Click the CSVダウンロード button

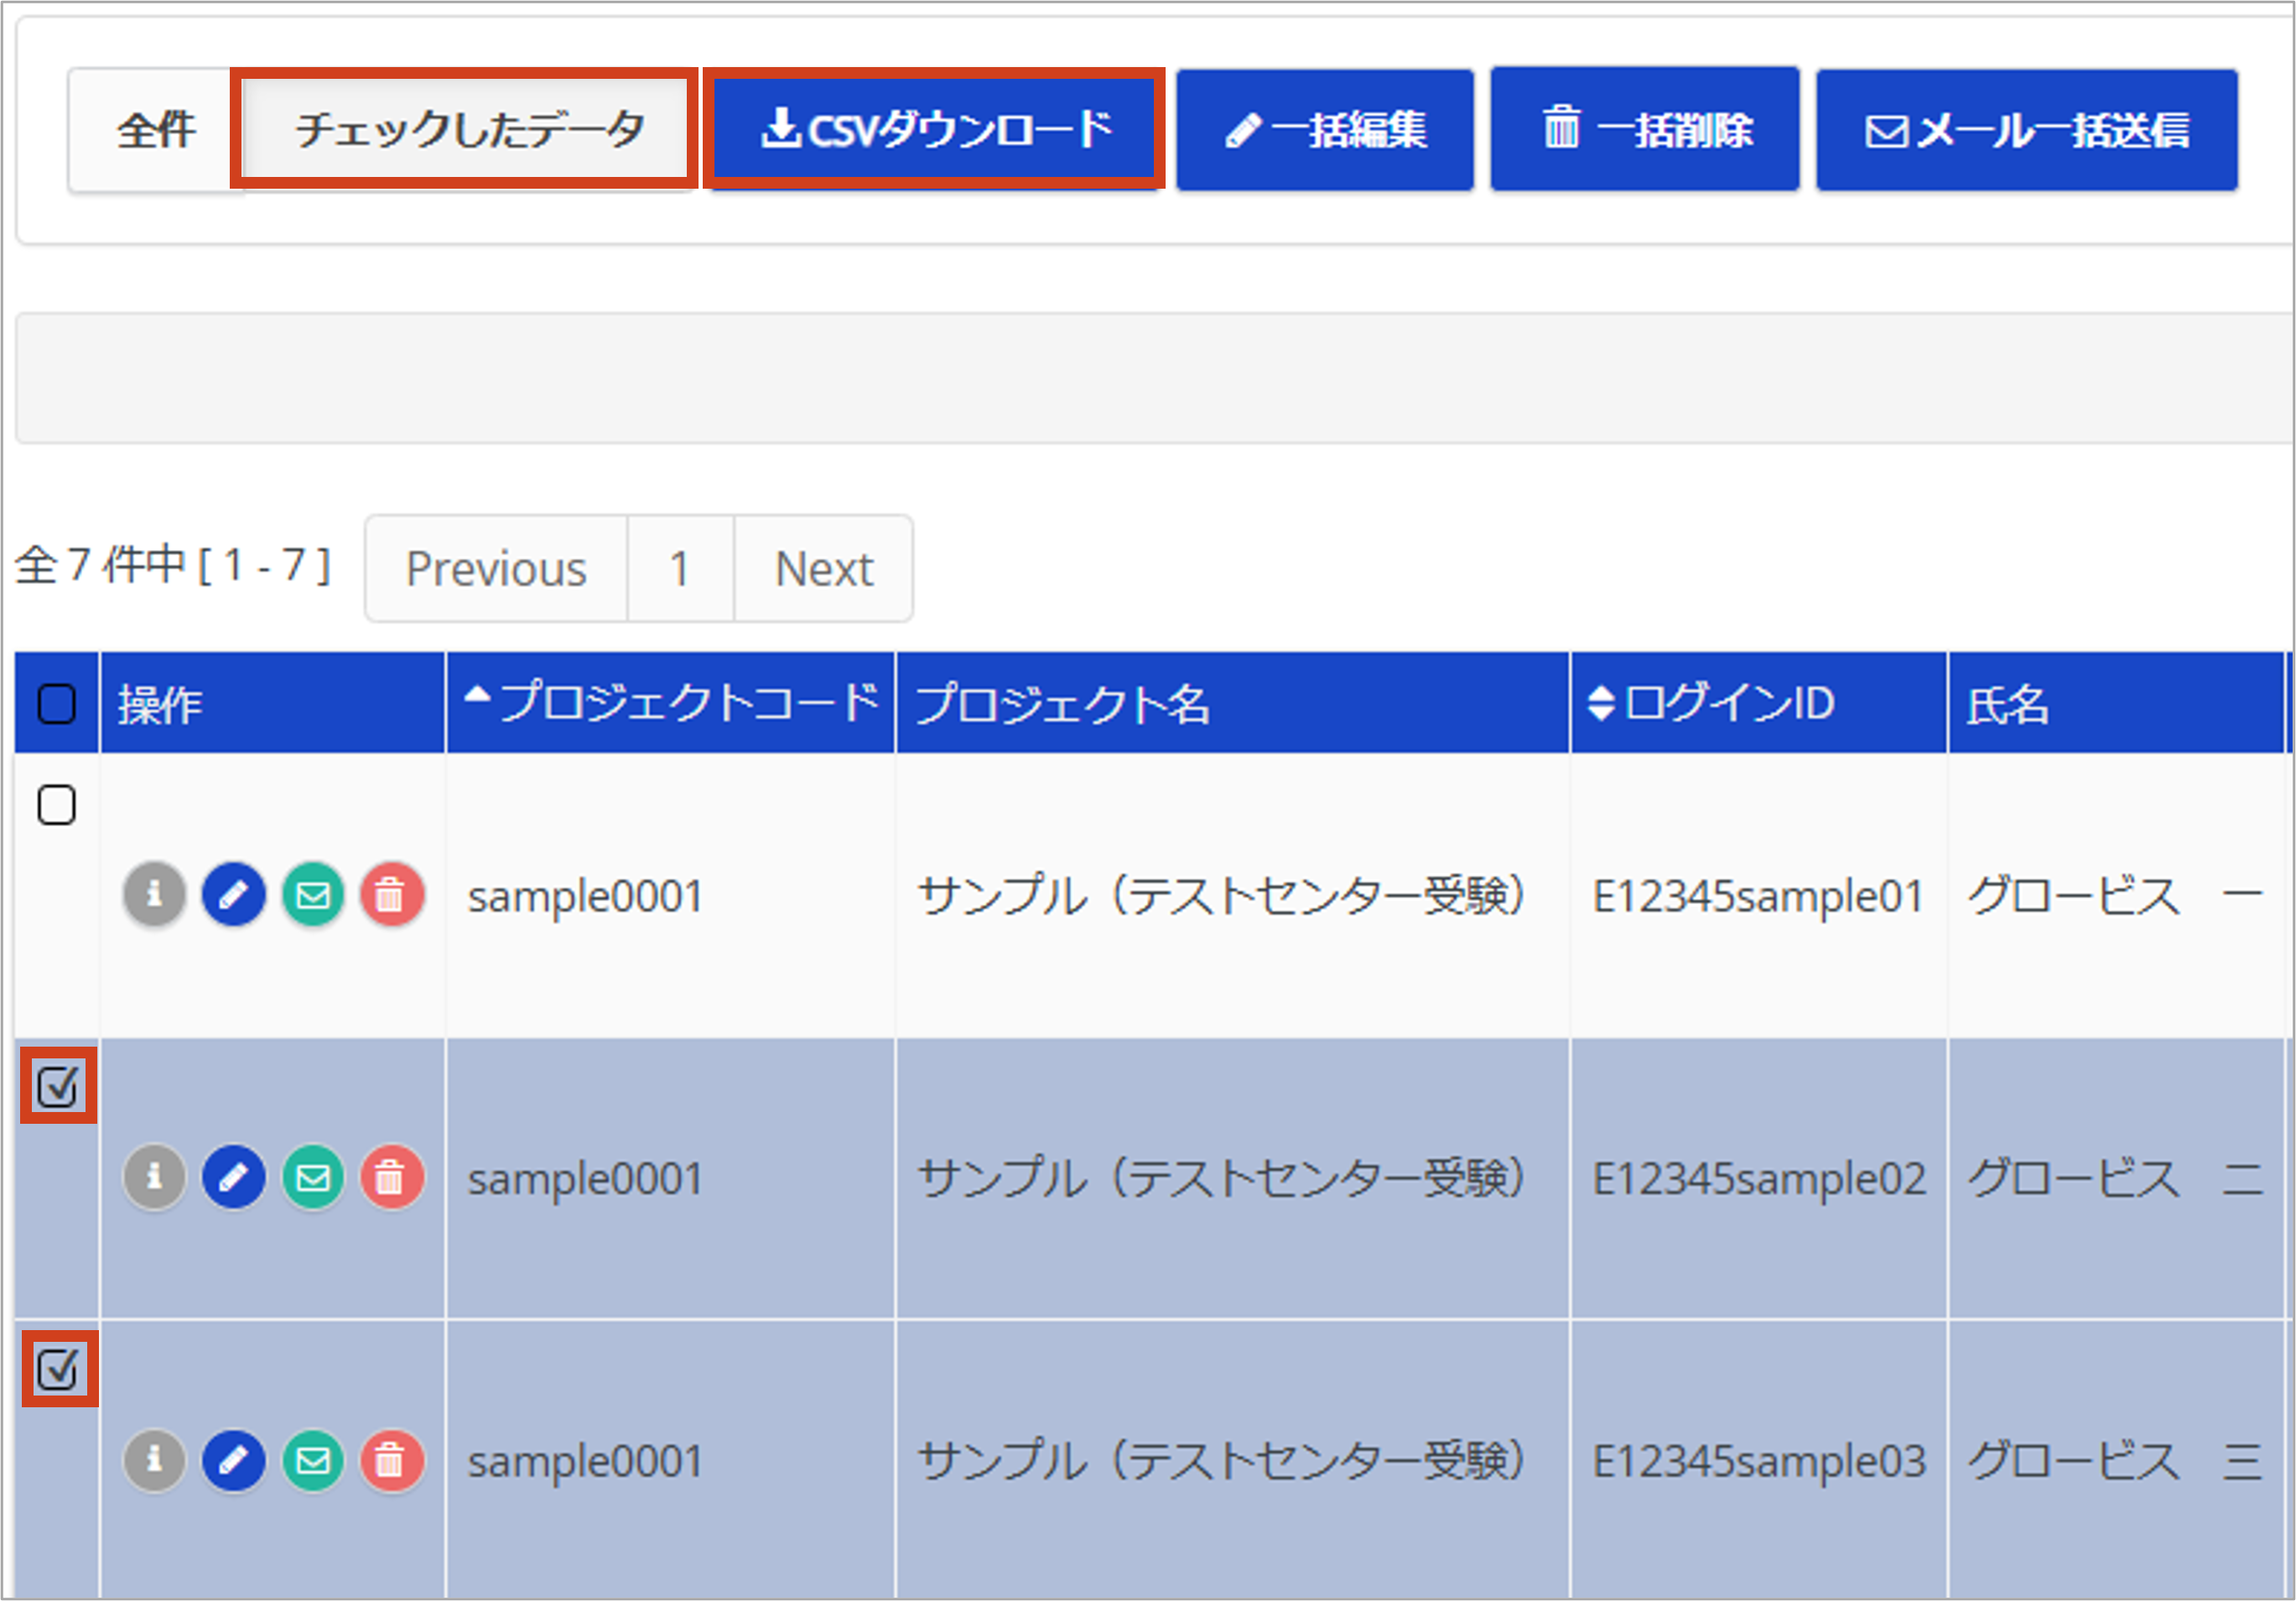click(x=934, y=129)
